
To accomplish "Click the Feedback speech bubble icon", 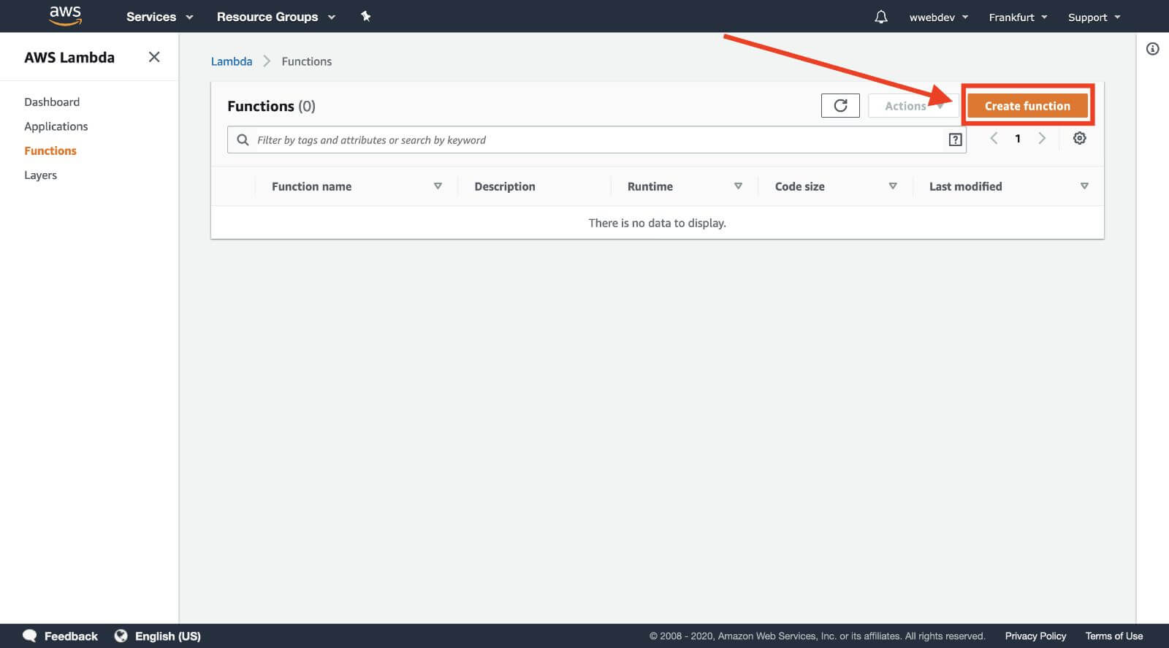I will coord(29,636).
